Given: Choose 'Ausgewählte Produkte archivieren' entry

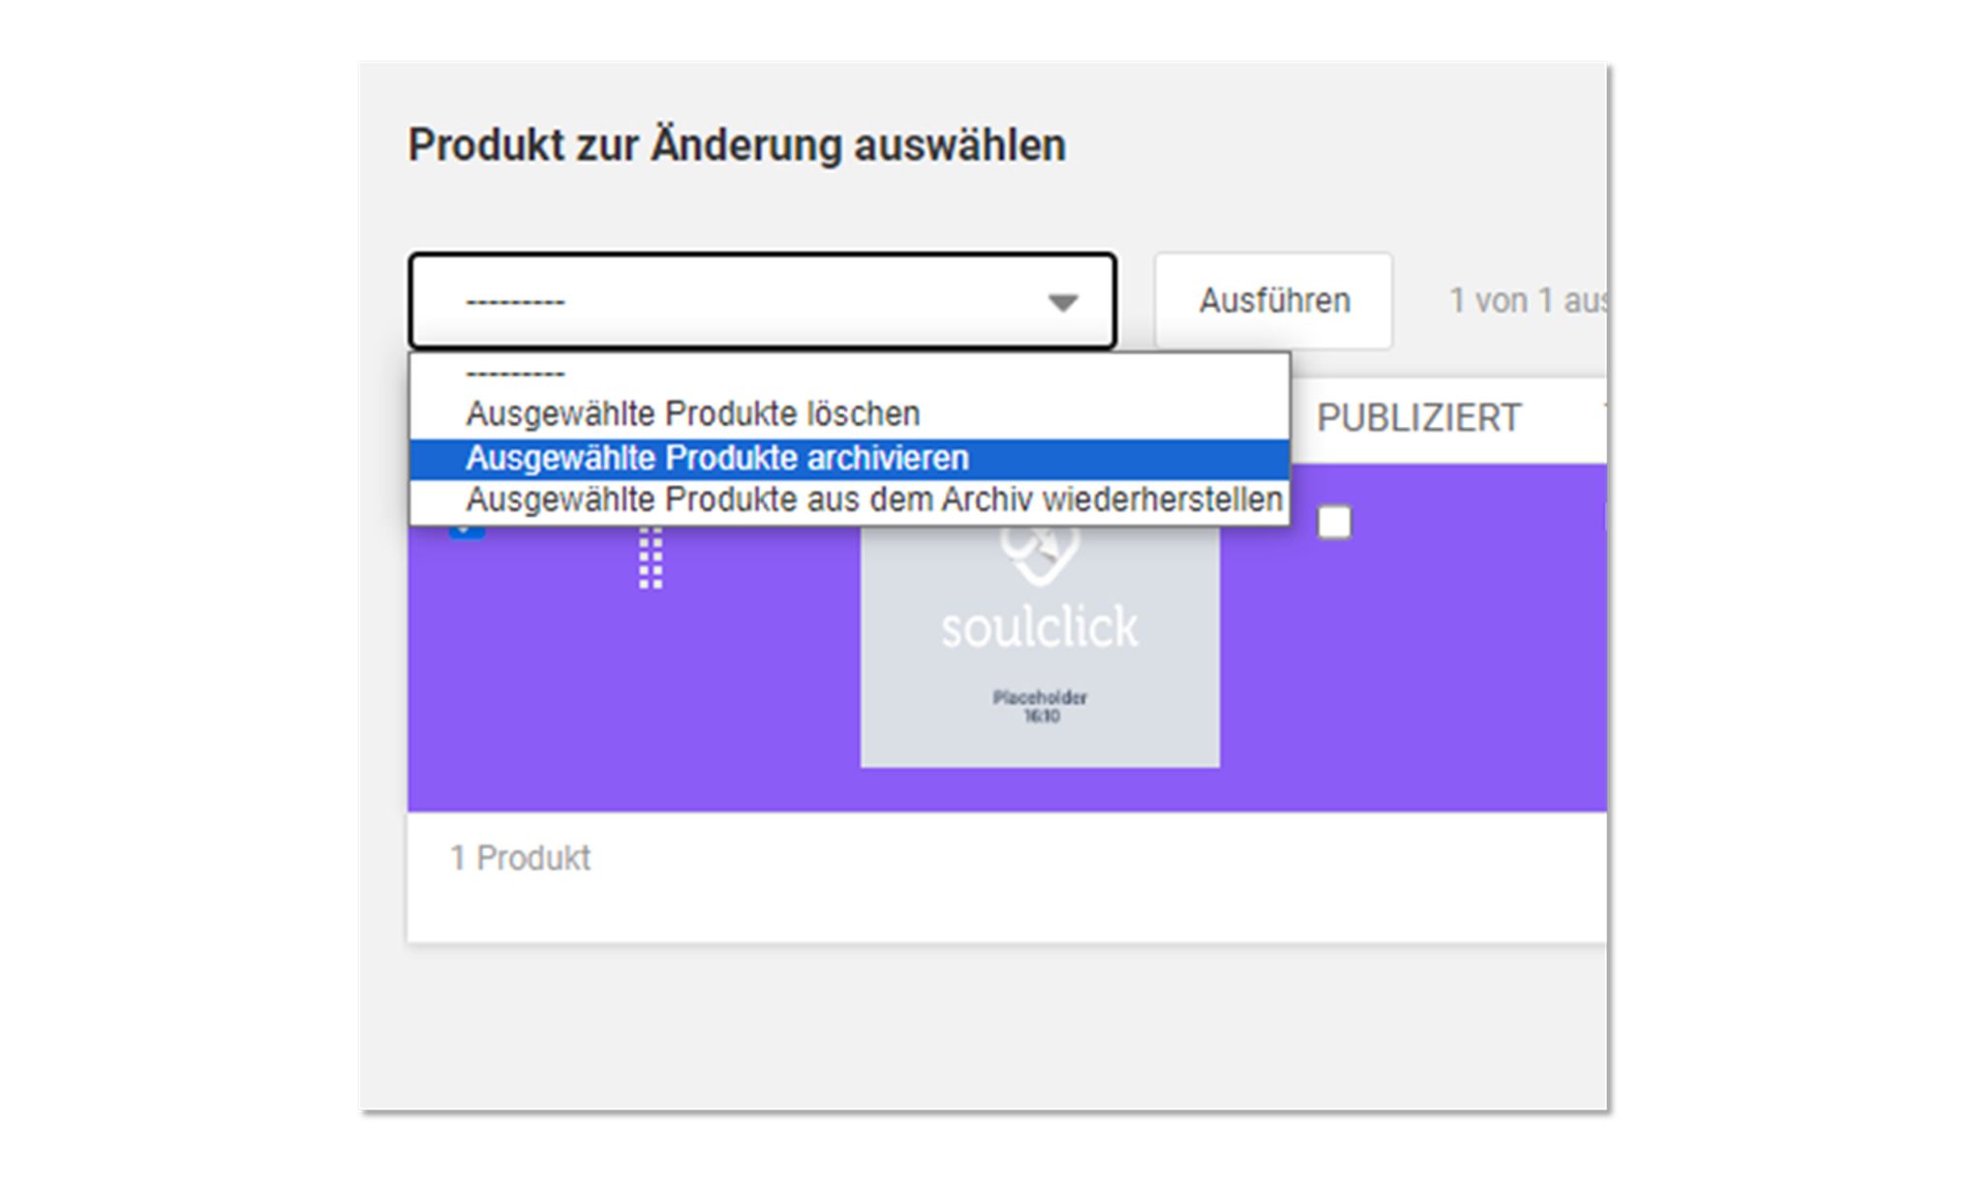Looking at the screenshot, I should pos(716,458).
